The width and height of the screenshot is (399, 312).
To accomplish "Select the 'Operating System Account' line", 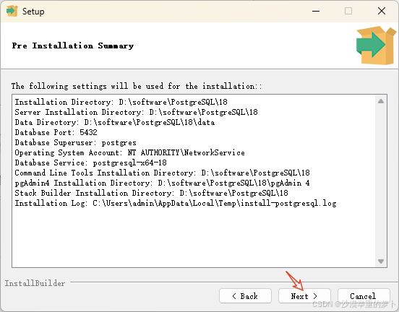I will click(130, 152).
